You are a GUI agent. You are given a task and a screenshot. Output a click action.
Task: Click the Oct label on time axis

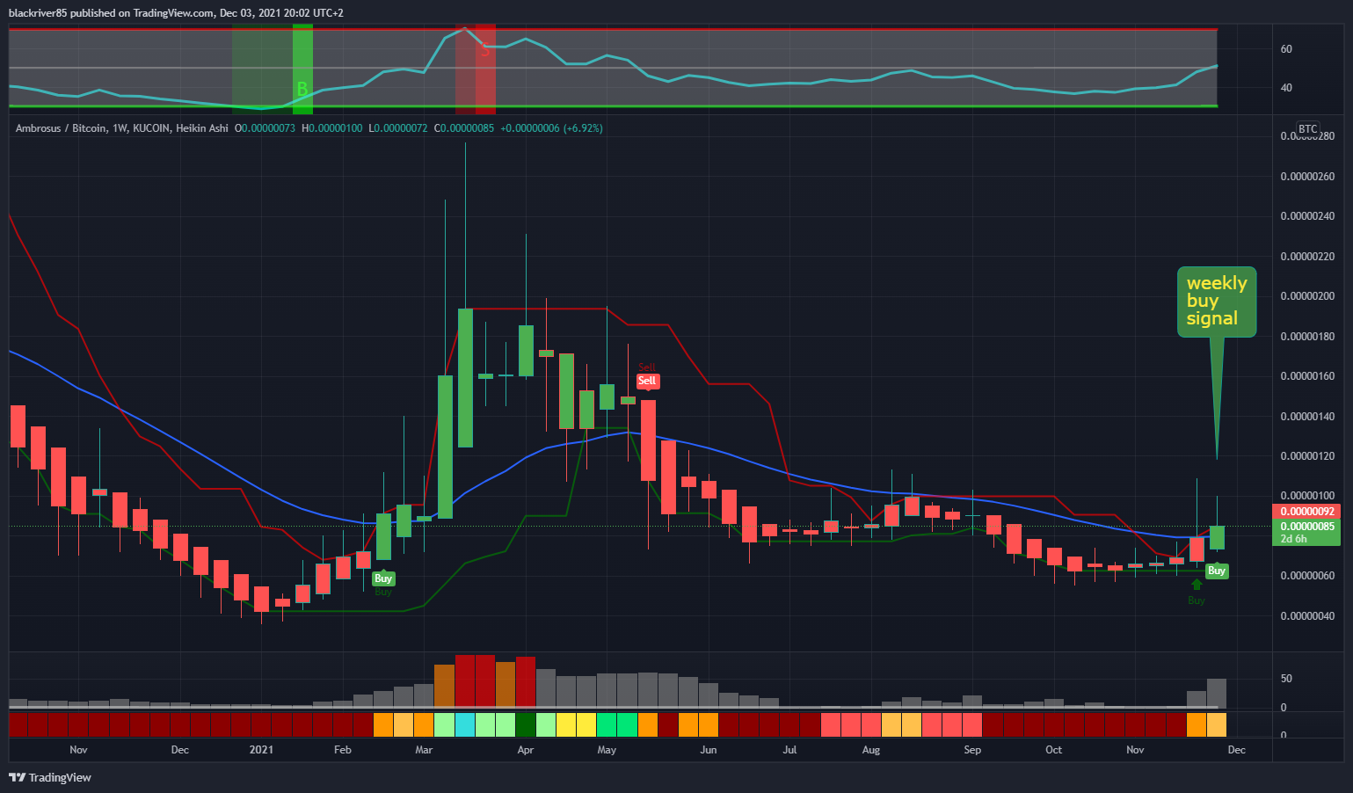coord(1053,750)
